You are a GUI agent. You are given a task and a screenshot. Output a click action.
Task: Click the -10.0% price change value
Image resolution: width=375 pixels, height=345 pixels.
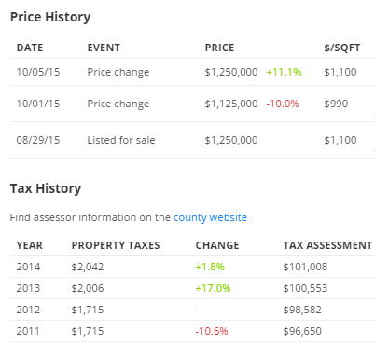[x=283, y=103]
